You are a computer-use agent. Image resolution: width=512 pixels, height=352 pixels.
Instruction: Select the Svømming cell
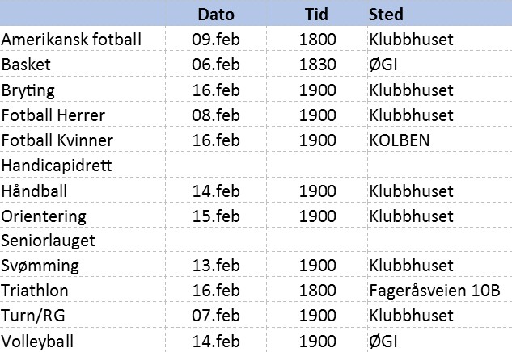40,266
